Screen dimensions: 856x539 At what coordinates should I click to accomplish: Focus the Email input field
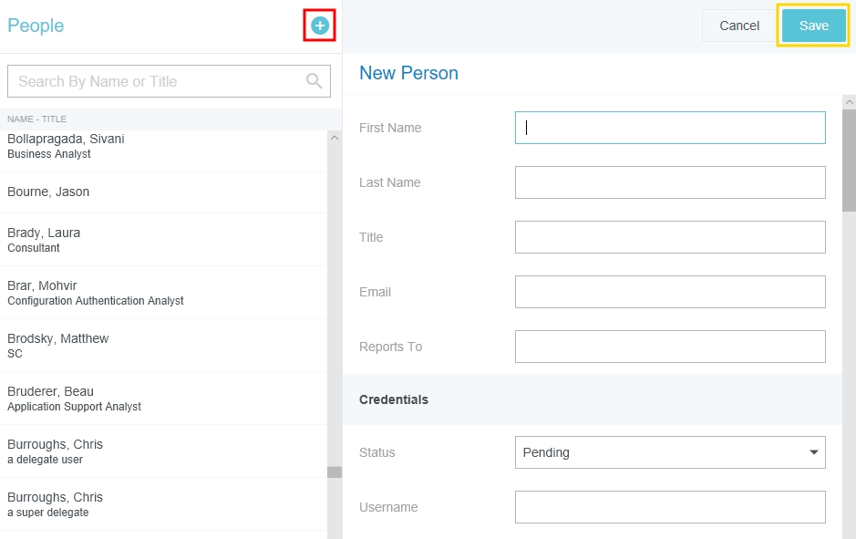point(670,292)
